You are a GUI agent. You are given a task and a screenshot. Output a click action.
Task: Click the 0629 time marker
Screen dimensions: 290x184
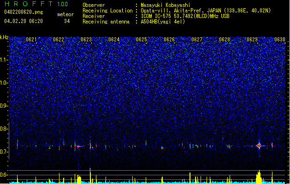[252, 40]
